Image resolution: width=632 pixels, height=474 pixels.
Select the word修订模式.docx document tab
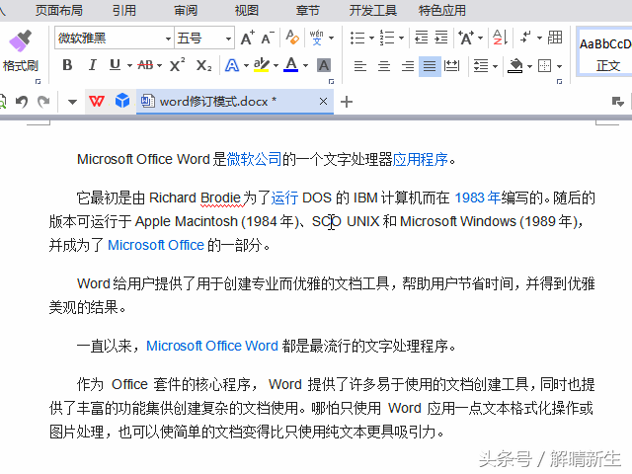tap(235, 101)
